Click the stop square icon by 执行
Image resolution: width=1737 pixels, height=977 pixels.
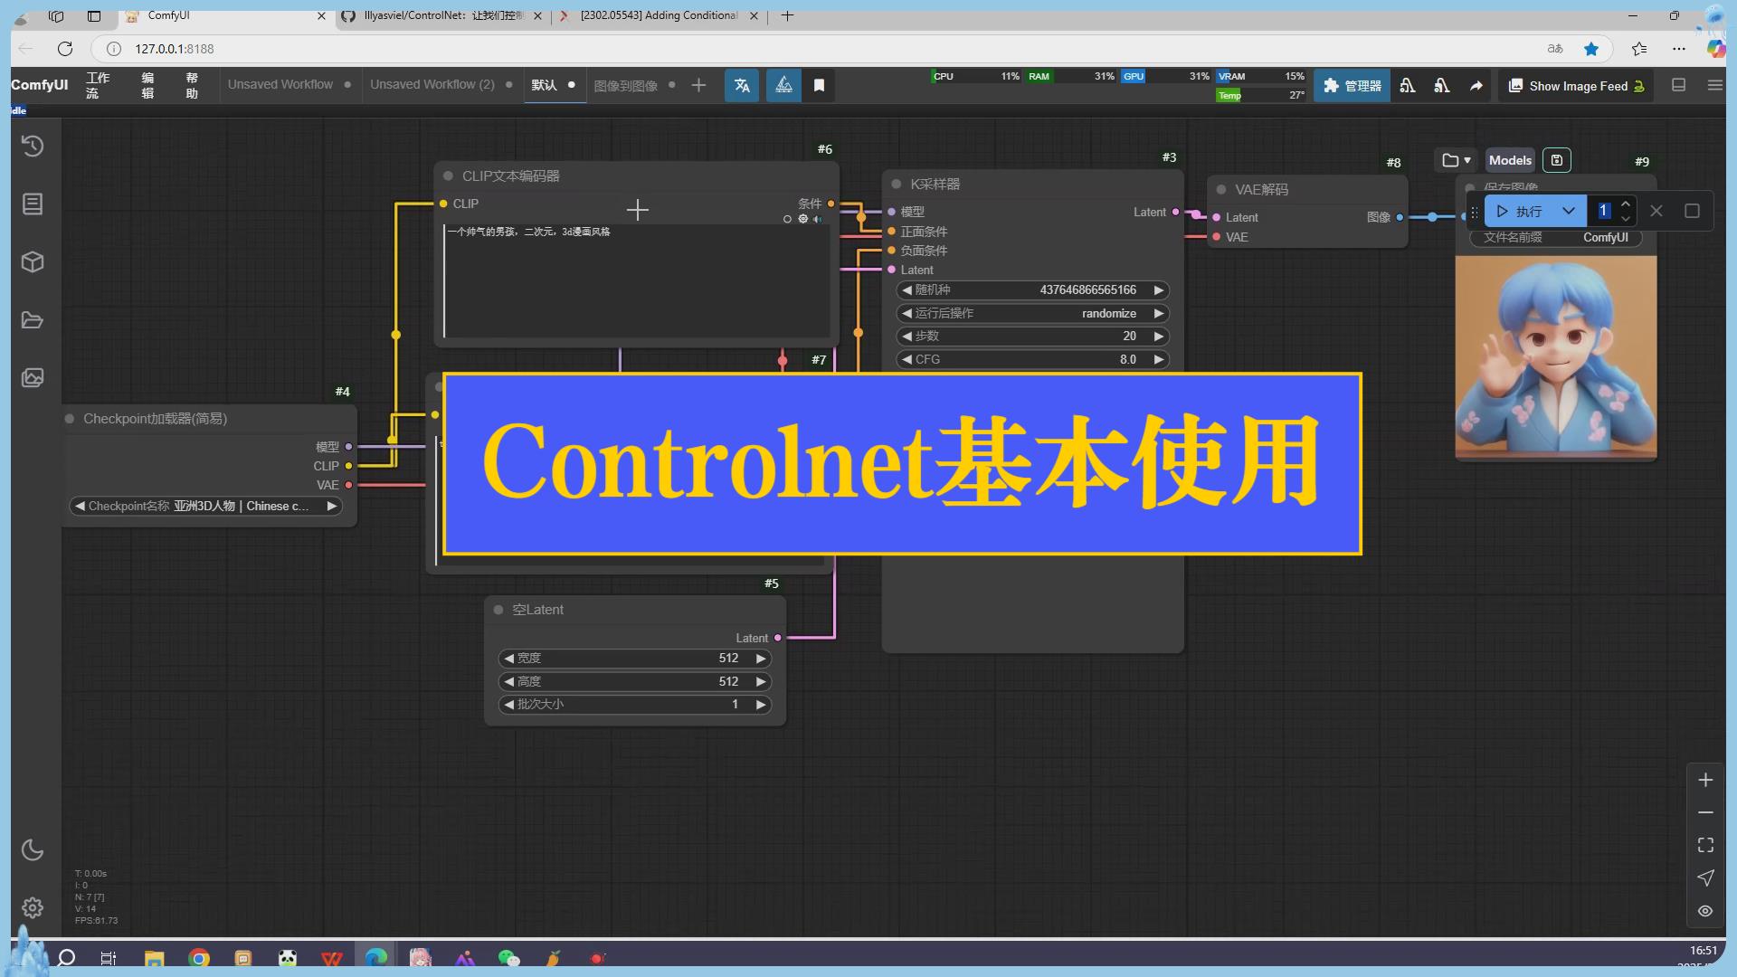[x=1692, y=211]
